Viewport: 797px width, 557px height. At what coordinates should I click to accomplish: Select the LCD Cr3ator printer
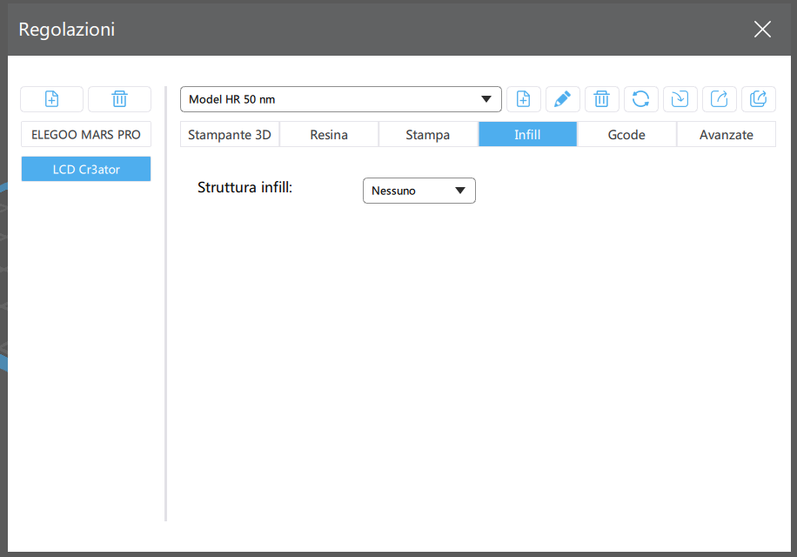click(x=86, y=169)
